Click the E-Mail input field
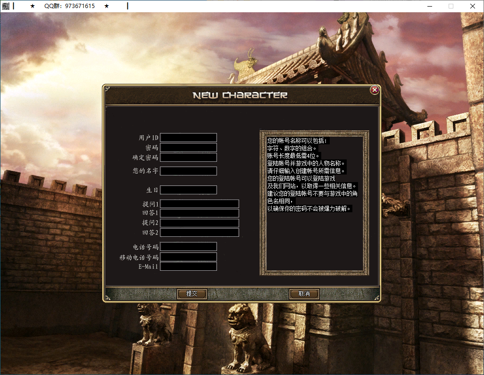The width and height of the screenshot is (484, 375). pyautogui.click(x=188, y=266)
